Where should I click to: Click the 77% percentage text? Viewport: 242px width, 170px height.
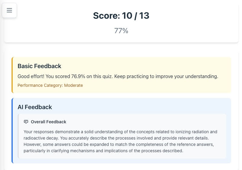pyautogui.click(x=121, y=31)
